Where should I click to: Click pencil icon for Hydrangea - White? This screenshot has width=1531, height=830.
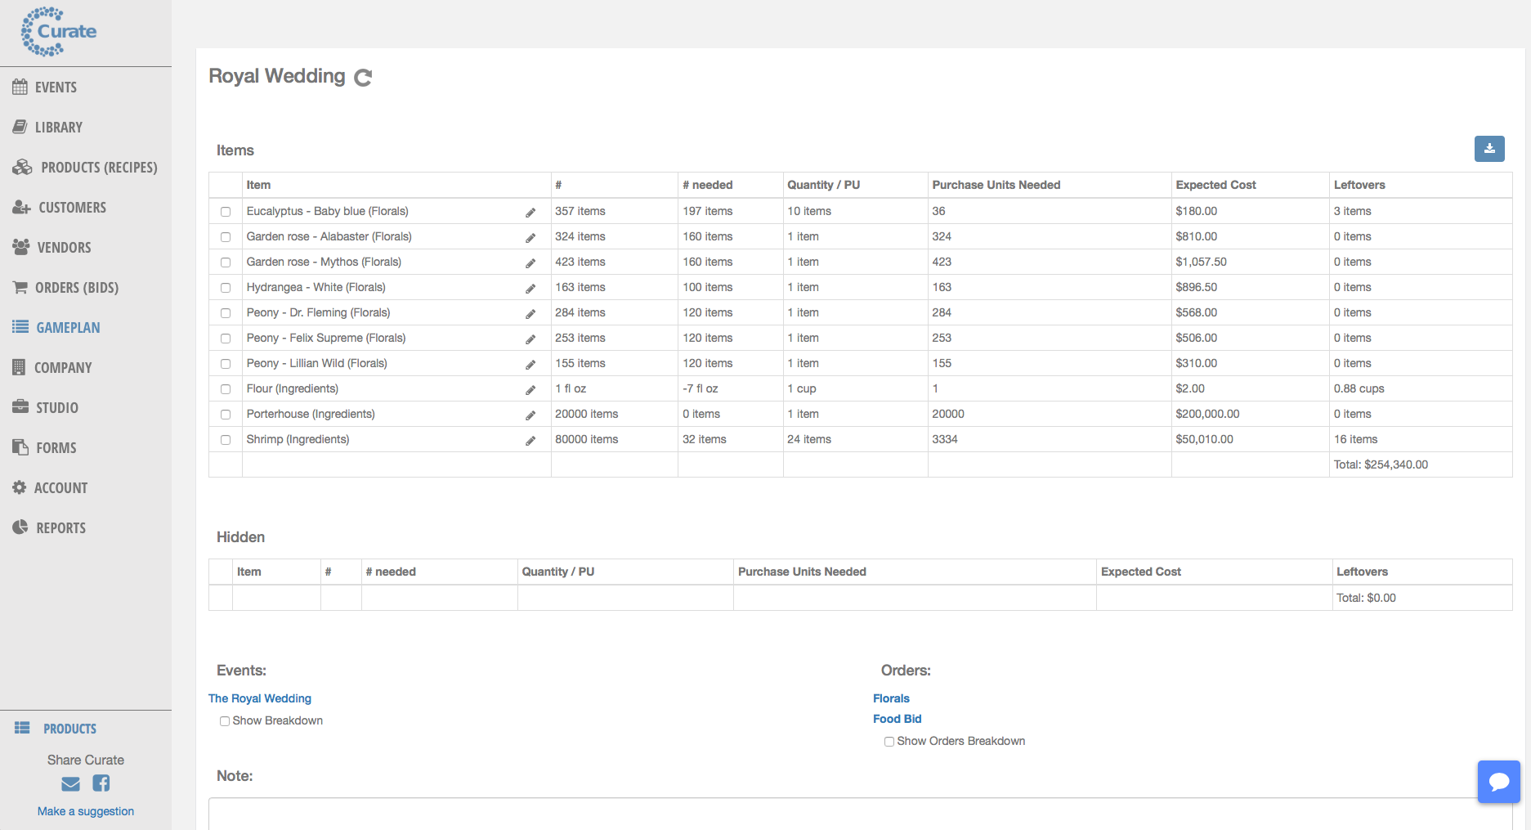(x=530, y=289)
